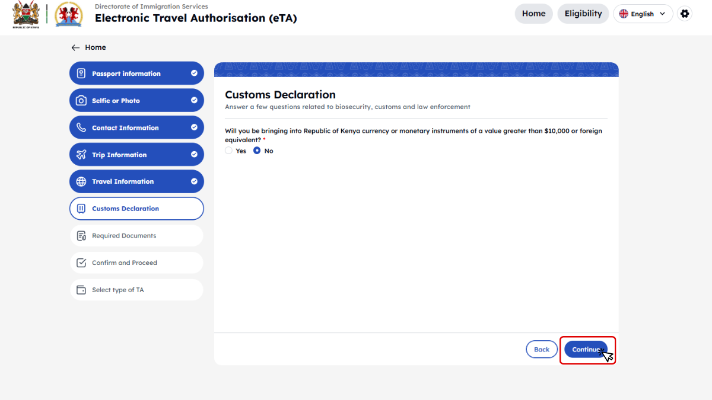Click the Required Documents file icon
Viewport: 712px width, 400px height.
coord(81,236)
